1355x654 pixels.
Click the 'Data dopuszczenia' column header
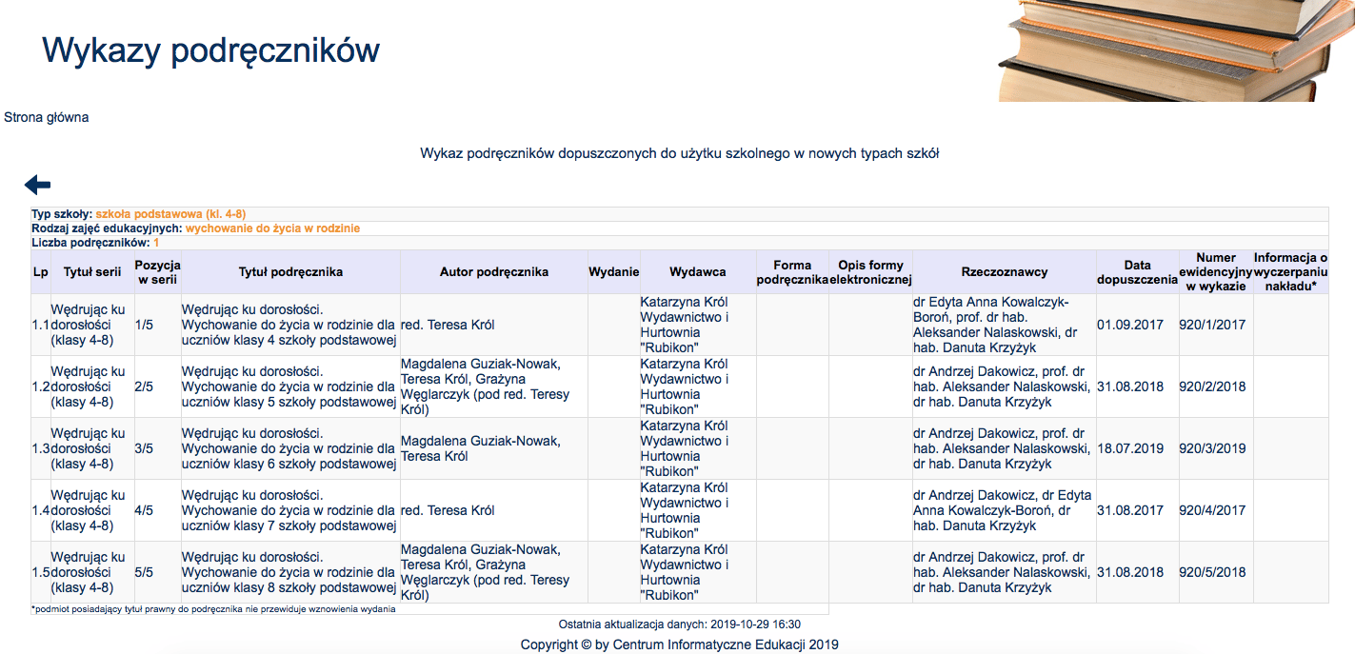click(x=1138, y=271)
